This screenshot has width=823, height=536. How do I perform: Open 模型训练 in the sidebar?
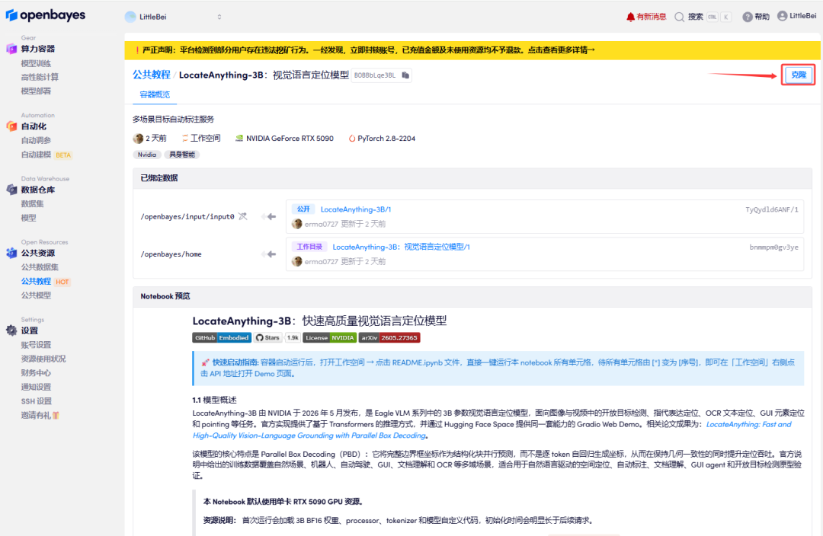[36, 63]
